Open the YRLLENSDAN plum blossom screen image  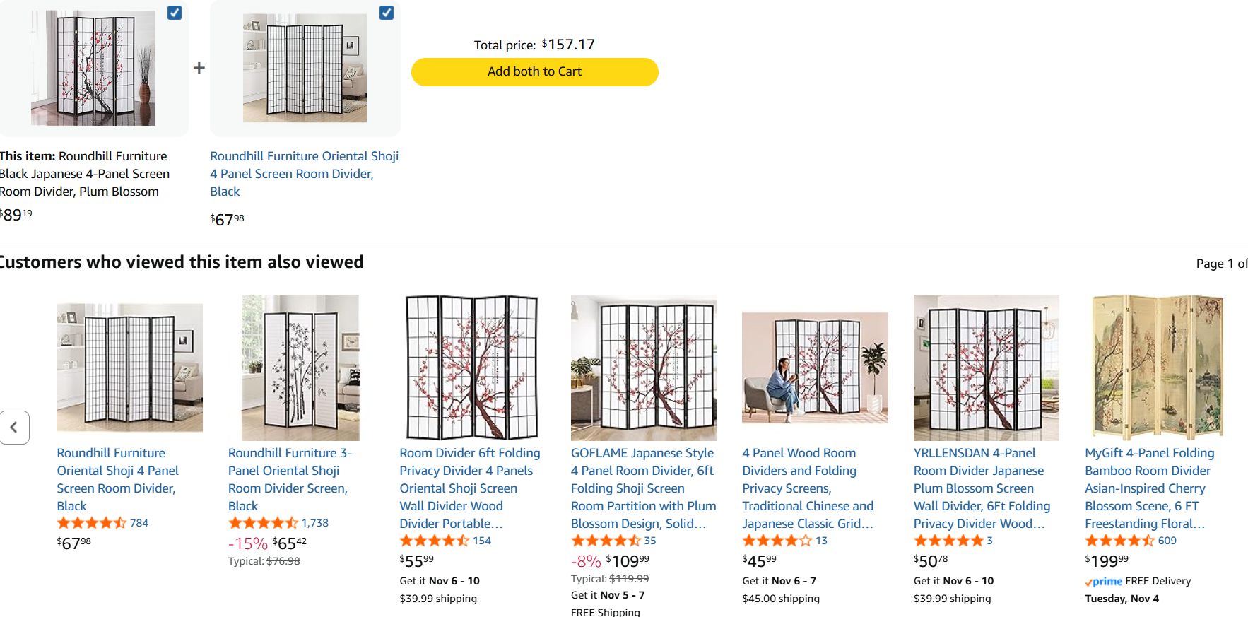986,368
